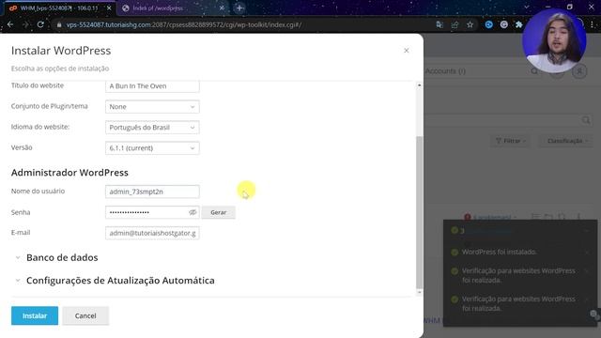The height and width of the screenshot is (338, 601).
Task: Open the translate page icon
Action: pos(439,25)
